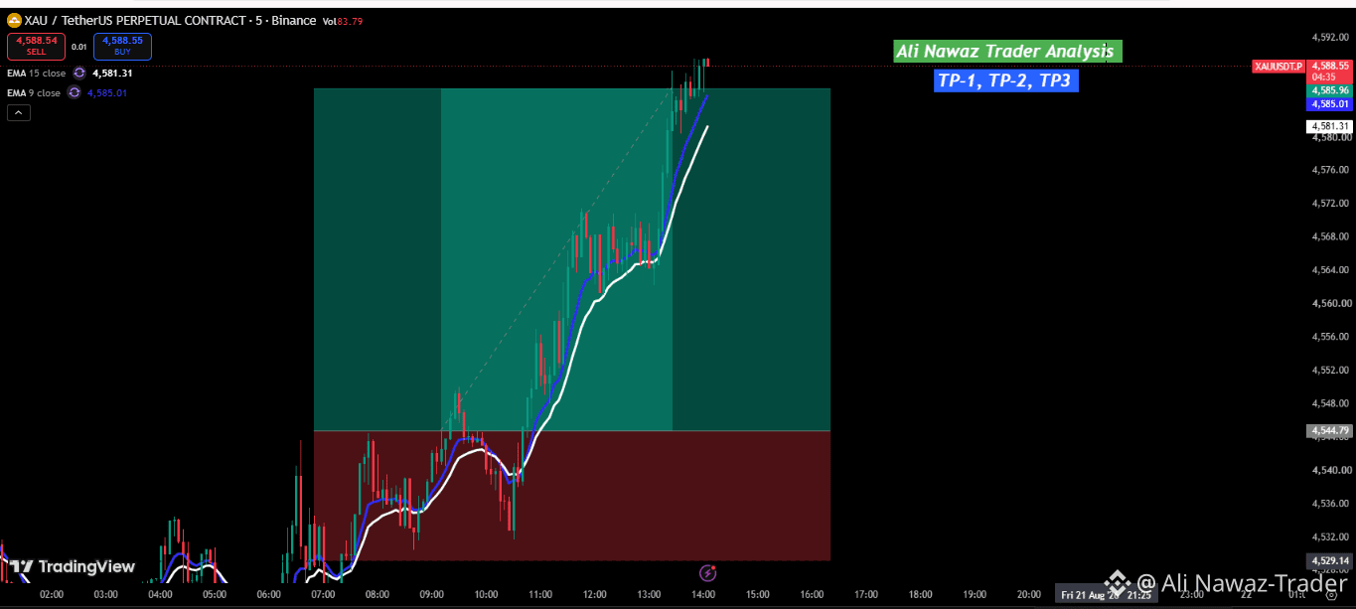
Task: Click the 14:00 time axis label
Action: (x=703, y=595)
